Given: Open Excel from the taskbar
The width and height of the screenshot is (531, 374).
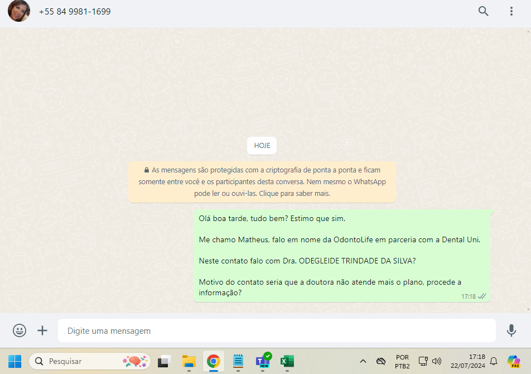Looking at the screenshot, I should (x=287, y=362).
